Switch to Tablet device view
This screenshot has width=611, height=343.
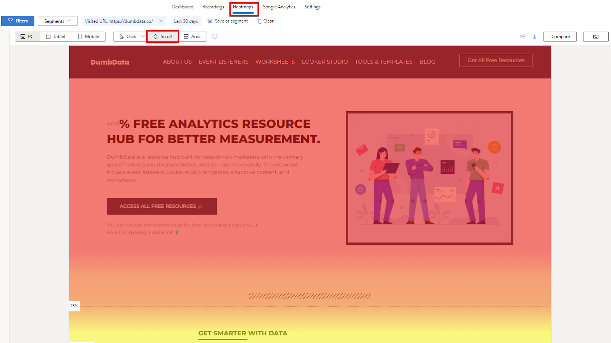click(56, 37)
